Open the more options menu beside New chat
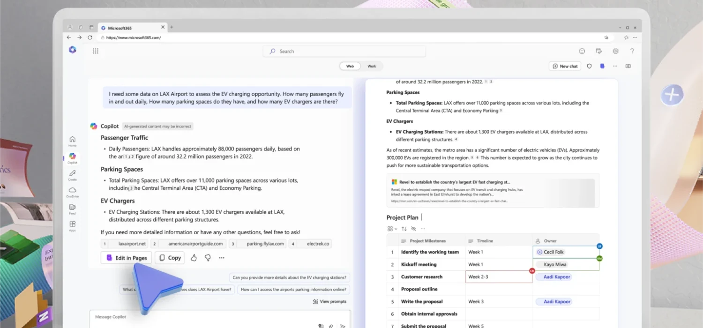This screenshot has width=703, height=328. tap(615, 66)
